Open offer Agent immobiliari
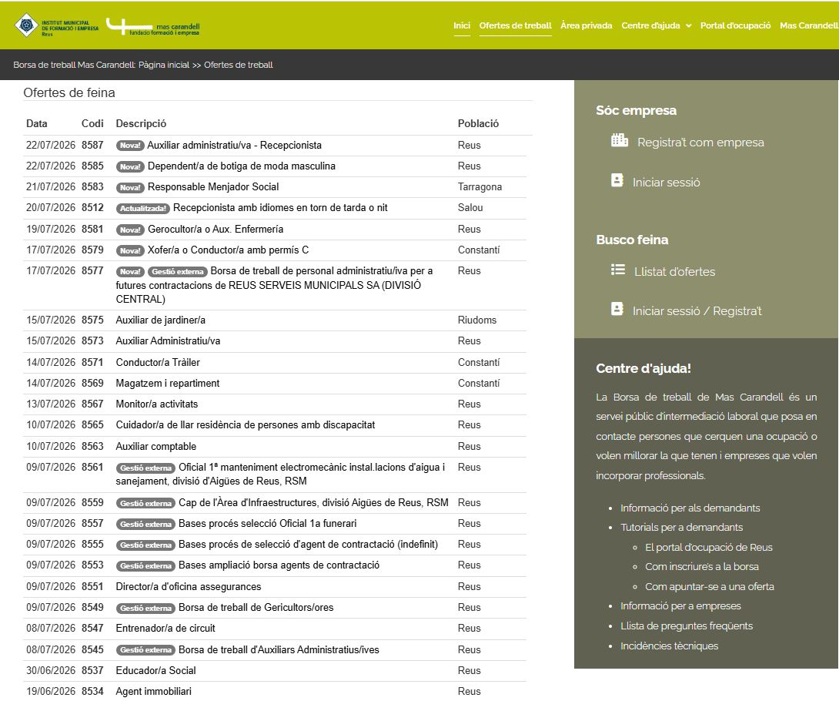This screenshot has height=701, width=839. point(154,691)
